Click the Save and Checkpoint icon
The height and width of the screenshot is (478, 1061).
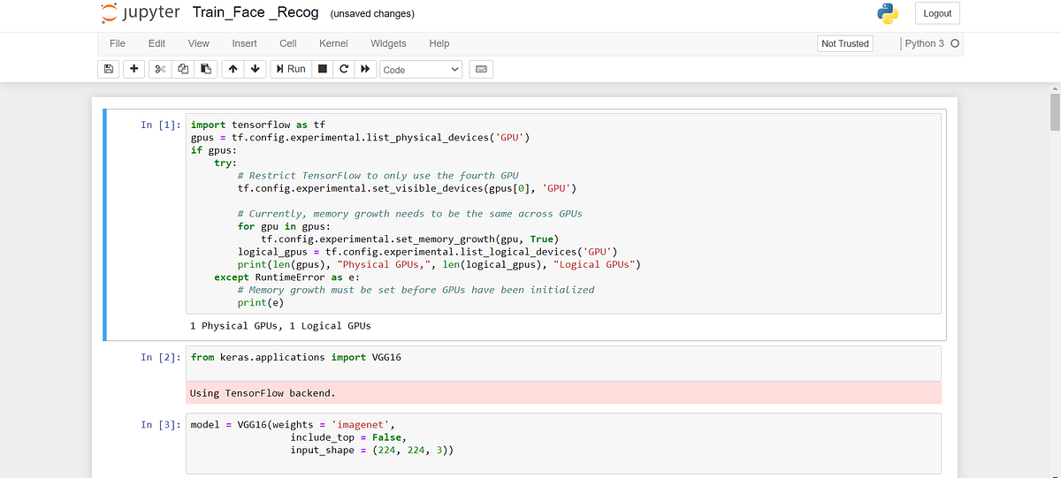[x=109, y=69]
